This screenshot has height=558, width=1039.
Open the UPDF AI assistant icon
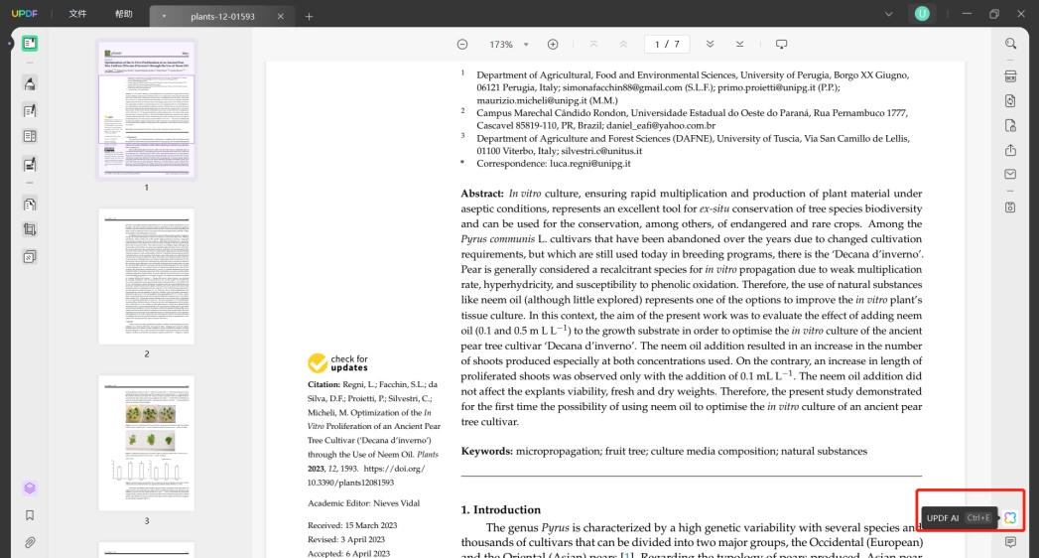click(1010, 517)
